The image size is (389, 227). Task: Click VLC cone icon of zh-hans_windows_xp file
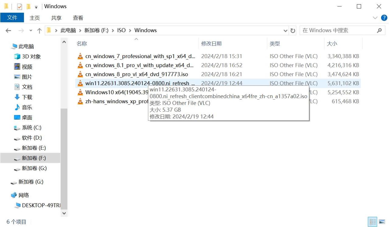coord(80,101)
